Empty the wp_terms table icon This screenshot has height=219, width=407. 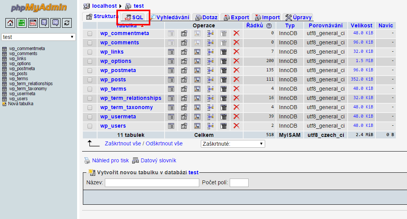(224, 89)
